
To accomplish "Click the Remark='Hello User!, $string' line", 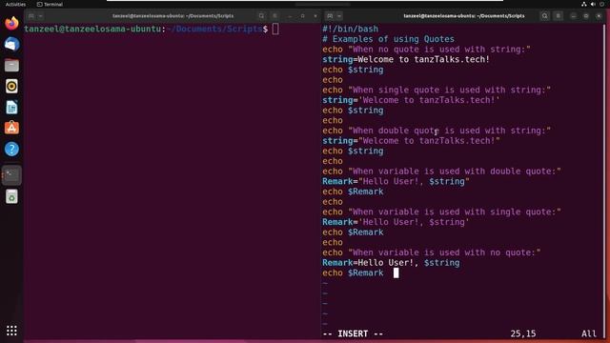I will tap(396, 222).
